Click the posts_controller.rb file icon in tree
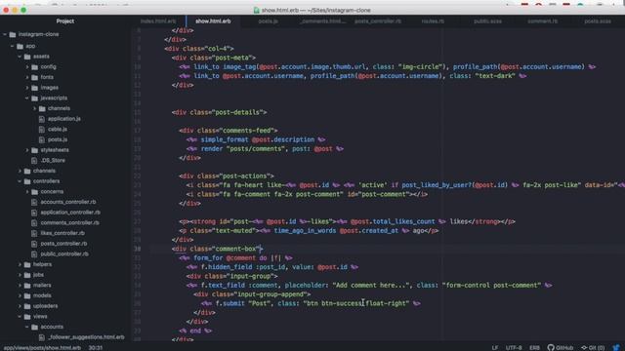625x351 pixels. pyautogui.click(x=34, y=244)
